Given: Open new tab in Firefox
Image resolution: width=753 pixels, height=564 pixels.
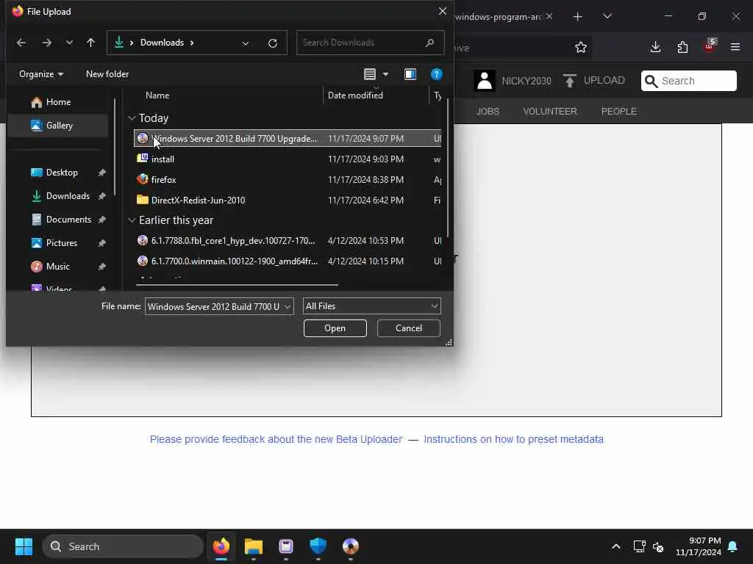Looking at the screenshot, I should pos(578,17).
